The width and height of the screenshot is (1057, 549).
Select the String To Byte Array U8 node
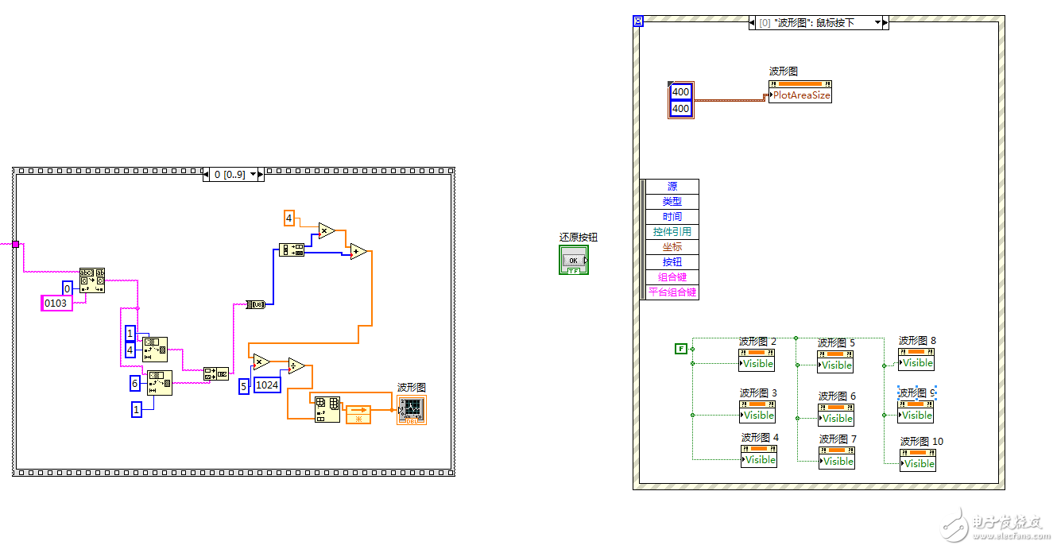pyautogui.click(x=255, y=304)
